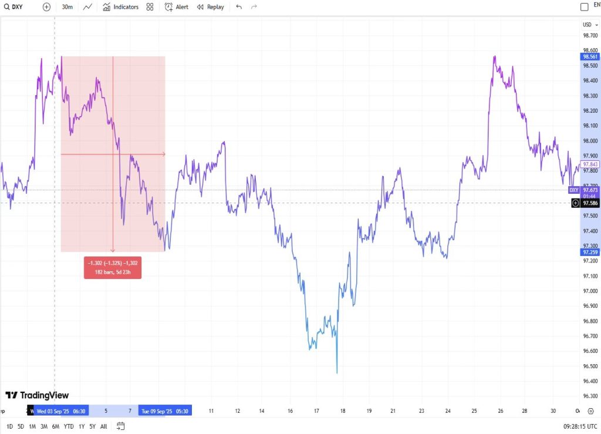Create an Alert
This screenshot has height=434, width=601.
click(177, 7)
